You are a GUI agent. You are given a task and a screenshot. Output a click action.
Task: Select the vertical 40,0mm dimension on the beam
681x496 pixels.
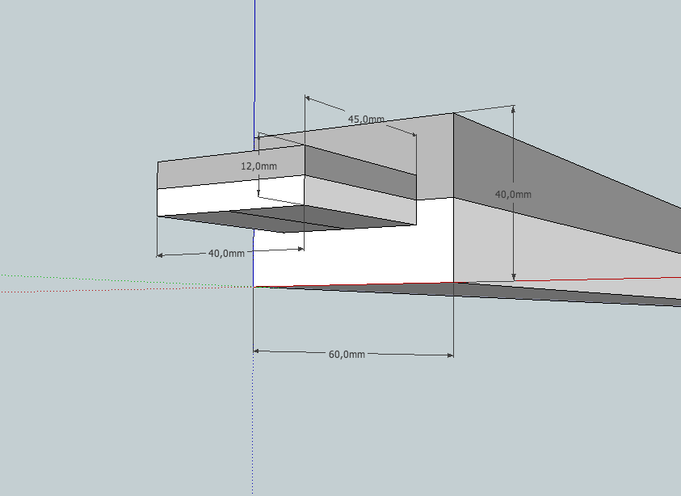click(514, 195)
